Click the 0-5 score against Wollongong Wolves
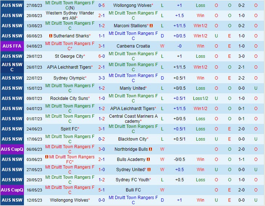This screenshot has height=206, width=265. pyautogui.click(x=102, y=5)
